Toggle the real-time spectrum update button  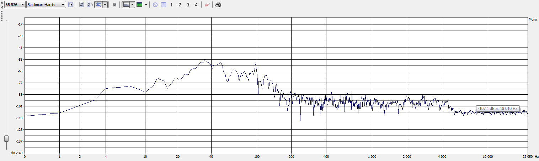point(98,5)
